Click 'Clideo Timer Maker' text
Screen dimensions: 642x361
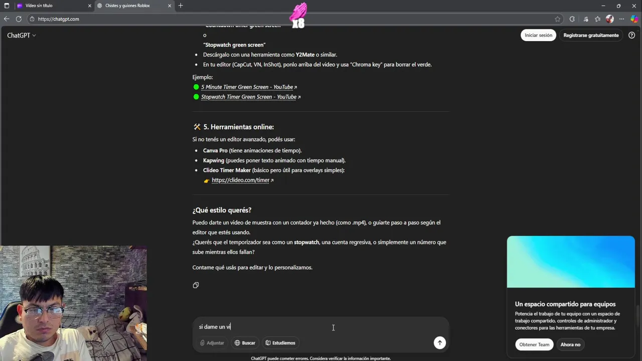(x=227, y=170)
